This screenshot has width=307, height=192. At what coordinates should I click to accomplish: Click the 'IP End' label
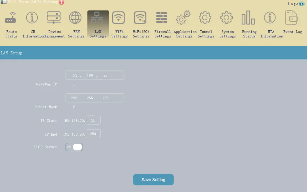coord(51,134)
